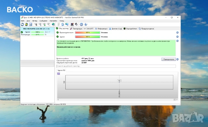The height and width of the screenshot is (127, 208).
Task: Click the disk icon with magnifier
Action: pos(48,24)
